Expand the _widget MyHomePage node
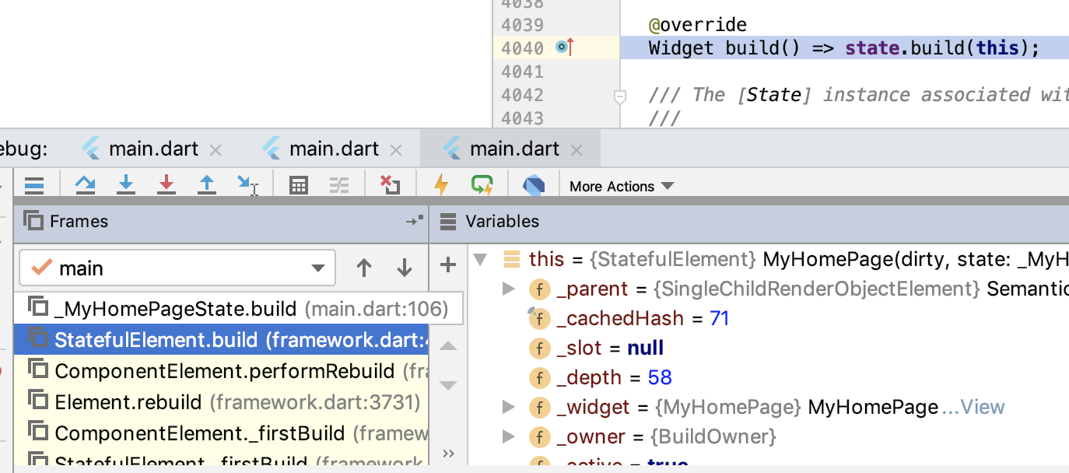This screenshot has height=473, width=1069. [x=509, y=407]
